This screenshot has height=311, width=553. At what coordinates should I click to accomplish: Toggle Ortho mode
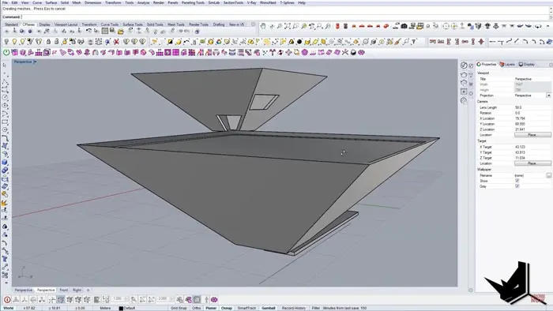(x=196, y=308)
